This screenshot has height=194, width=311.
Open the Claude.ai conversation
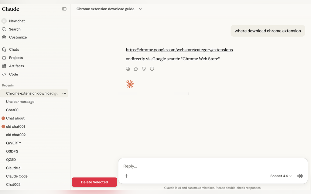tap(14, 168)
